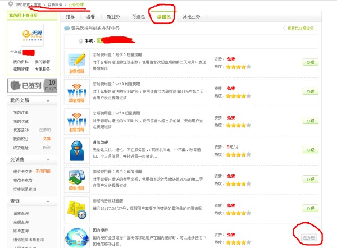Click 办理 for 费用阈值提醒
Screen dimensions: 337x248
click(311, 179)
